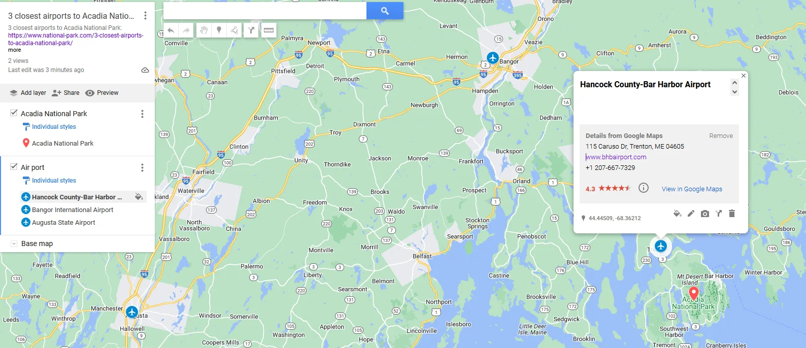Click the undo arrow in map toolbar
Screen dimensions: 806x348
pyautogui.click(x=171, y=30)
